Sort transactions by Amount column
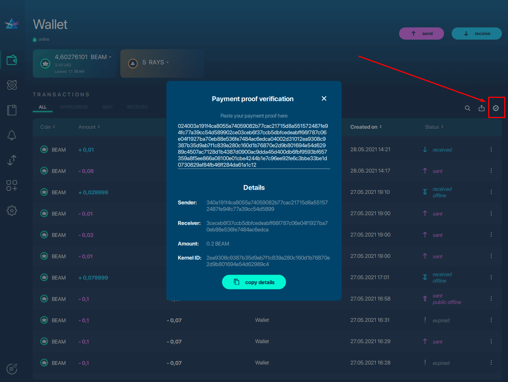This screenshot has width=508, height=382. [89, 127]
